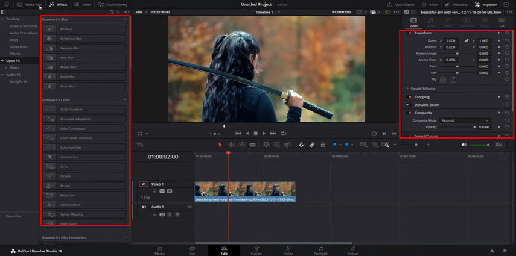This screenshot has width=516, height=256.
Task: Activate the Trim Edit Mode tool
Action: click(x=231, y=145)
